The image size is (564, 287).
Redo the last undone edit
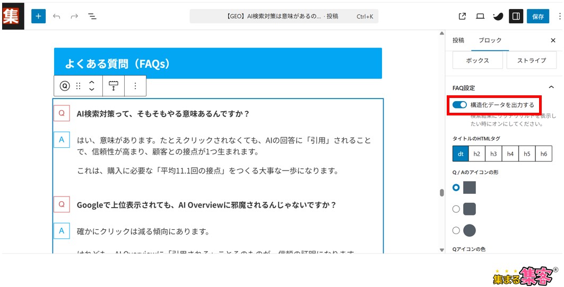click(74, 16)
